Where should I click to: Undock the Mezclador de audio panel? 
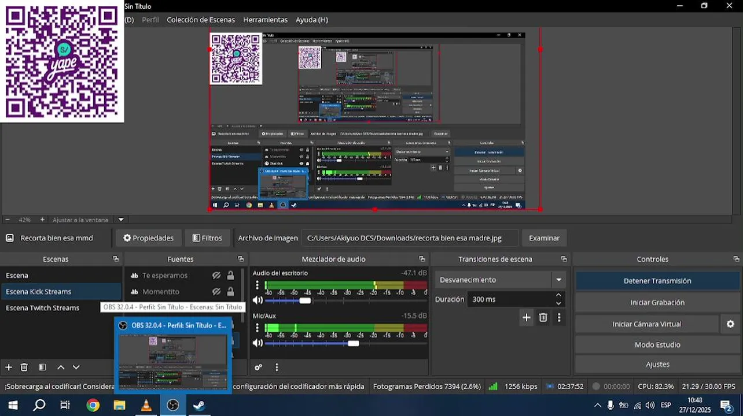tap(422, 259)
